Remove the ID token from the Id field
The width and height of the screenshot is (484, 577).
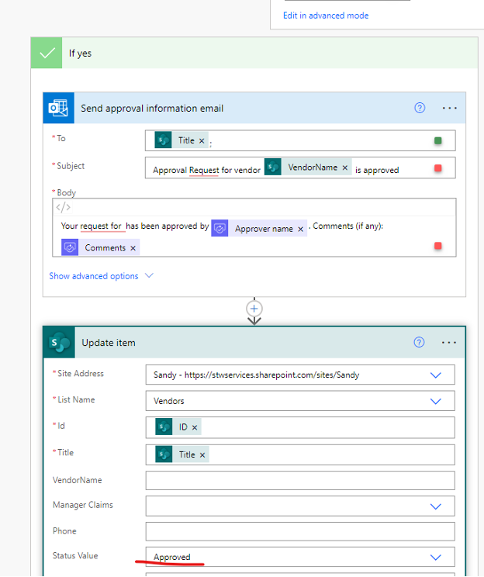(195, 427)
